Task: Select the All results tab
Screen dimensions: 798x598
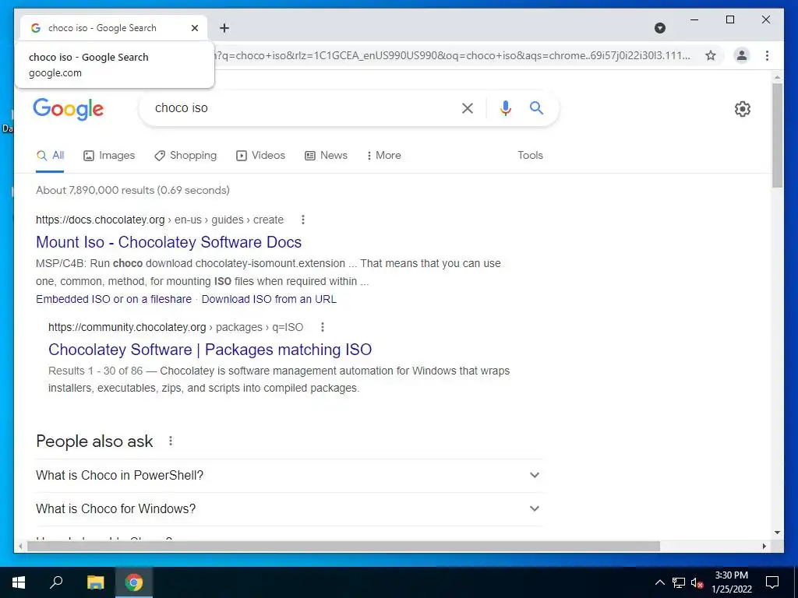Action: tap(50, 156)
